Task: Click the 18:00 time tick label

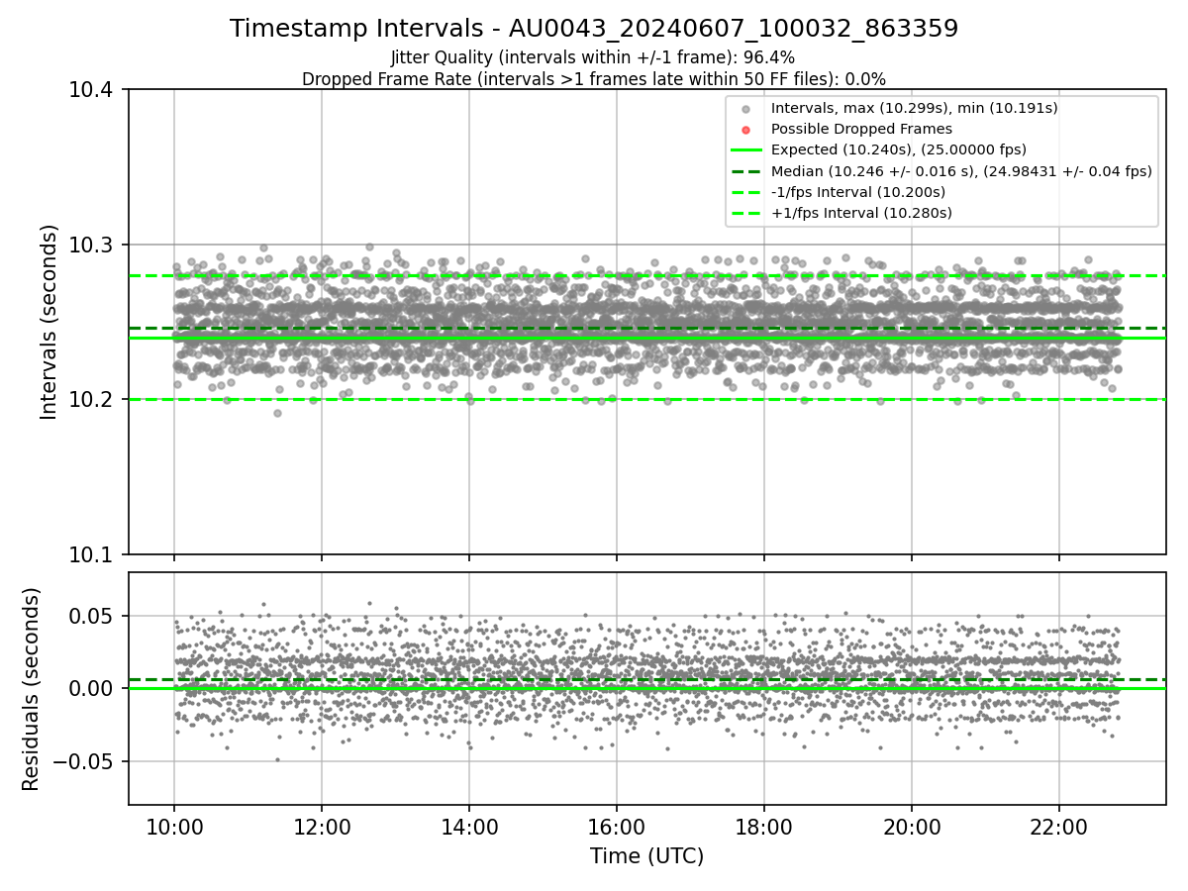Action: tap(764, 826)
